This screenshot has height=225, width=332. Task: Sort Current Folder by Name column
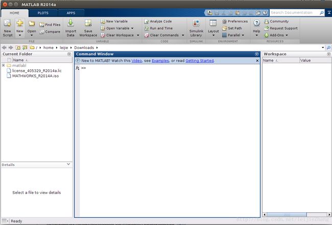pyautogui.click(x=42, y=60)
